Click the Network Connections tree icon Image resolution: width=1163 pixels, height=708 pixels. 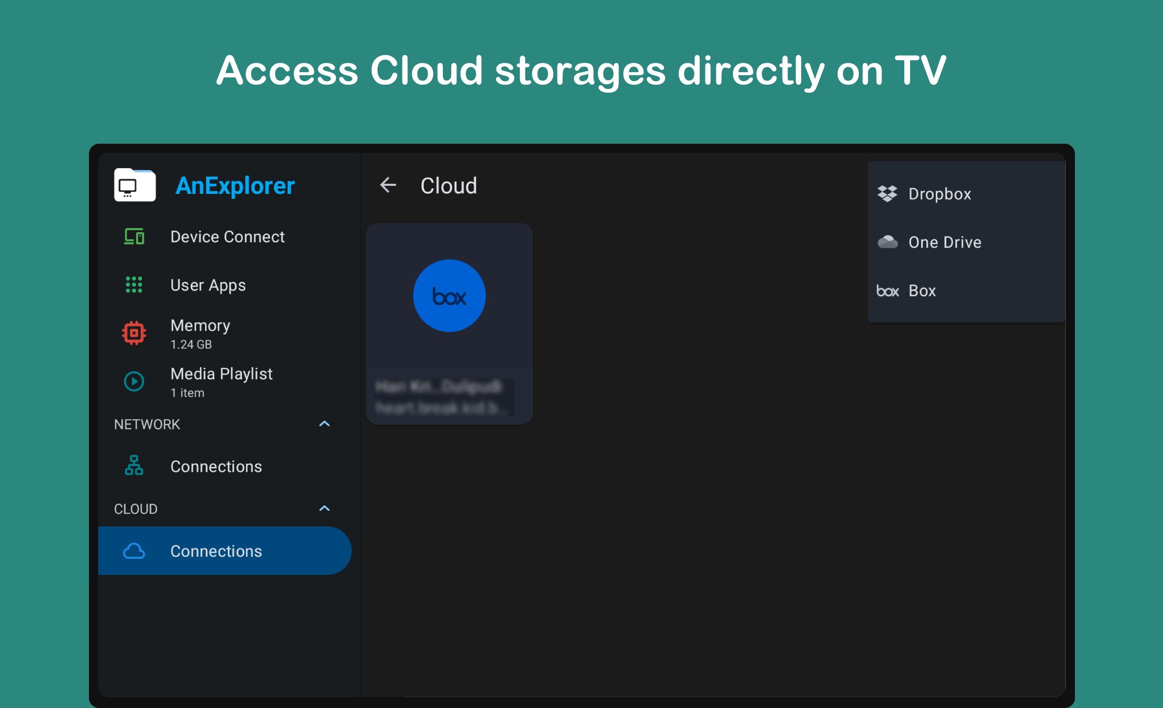[x=134, y=466]
